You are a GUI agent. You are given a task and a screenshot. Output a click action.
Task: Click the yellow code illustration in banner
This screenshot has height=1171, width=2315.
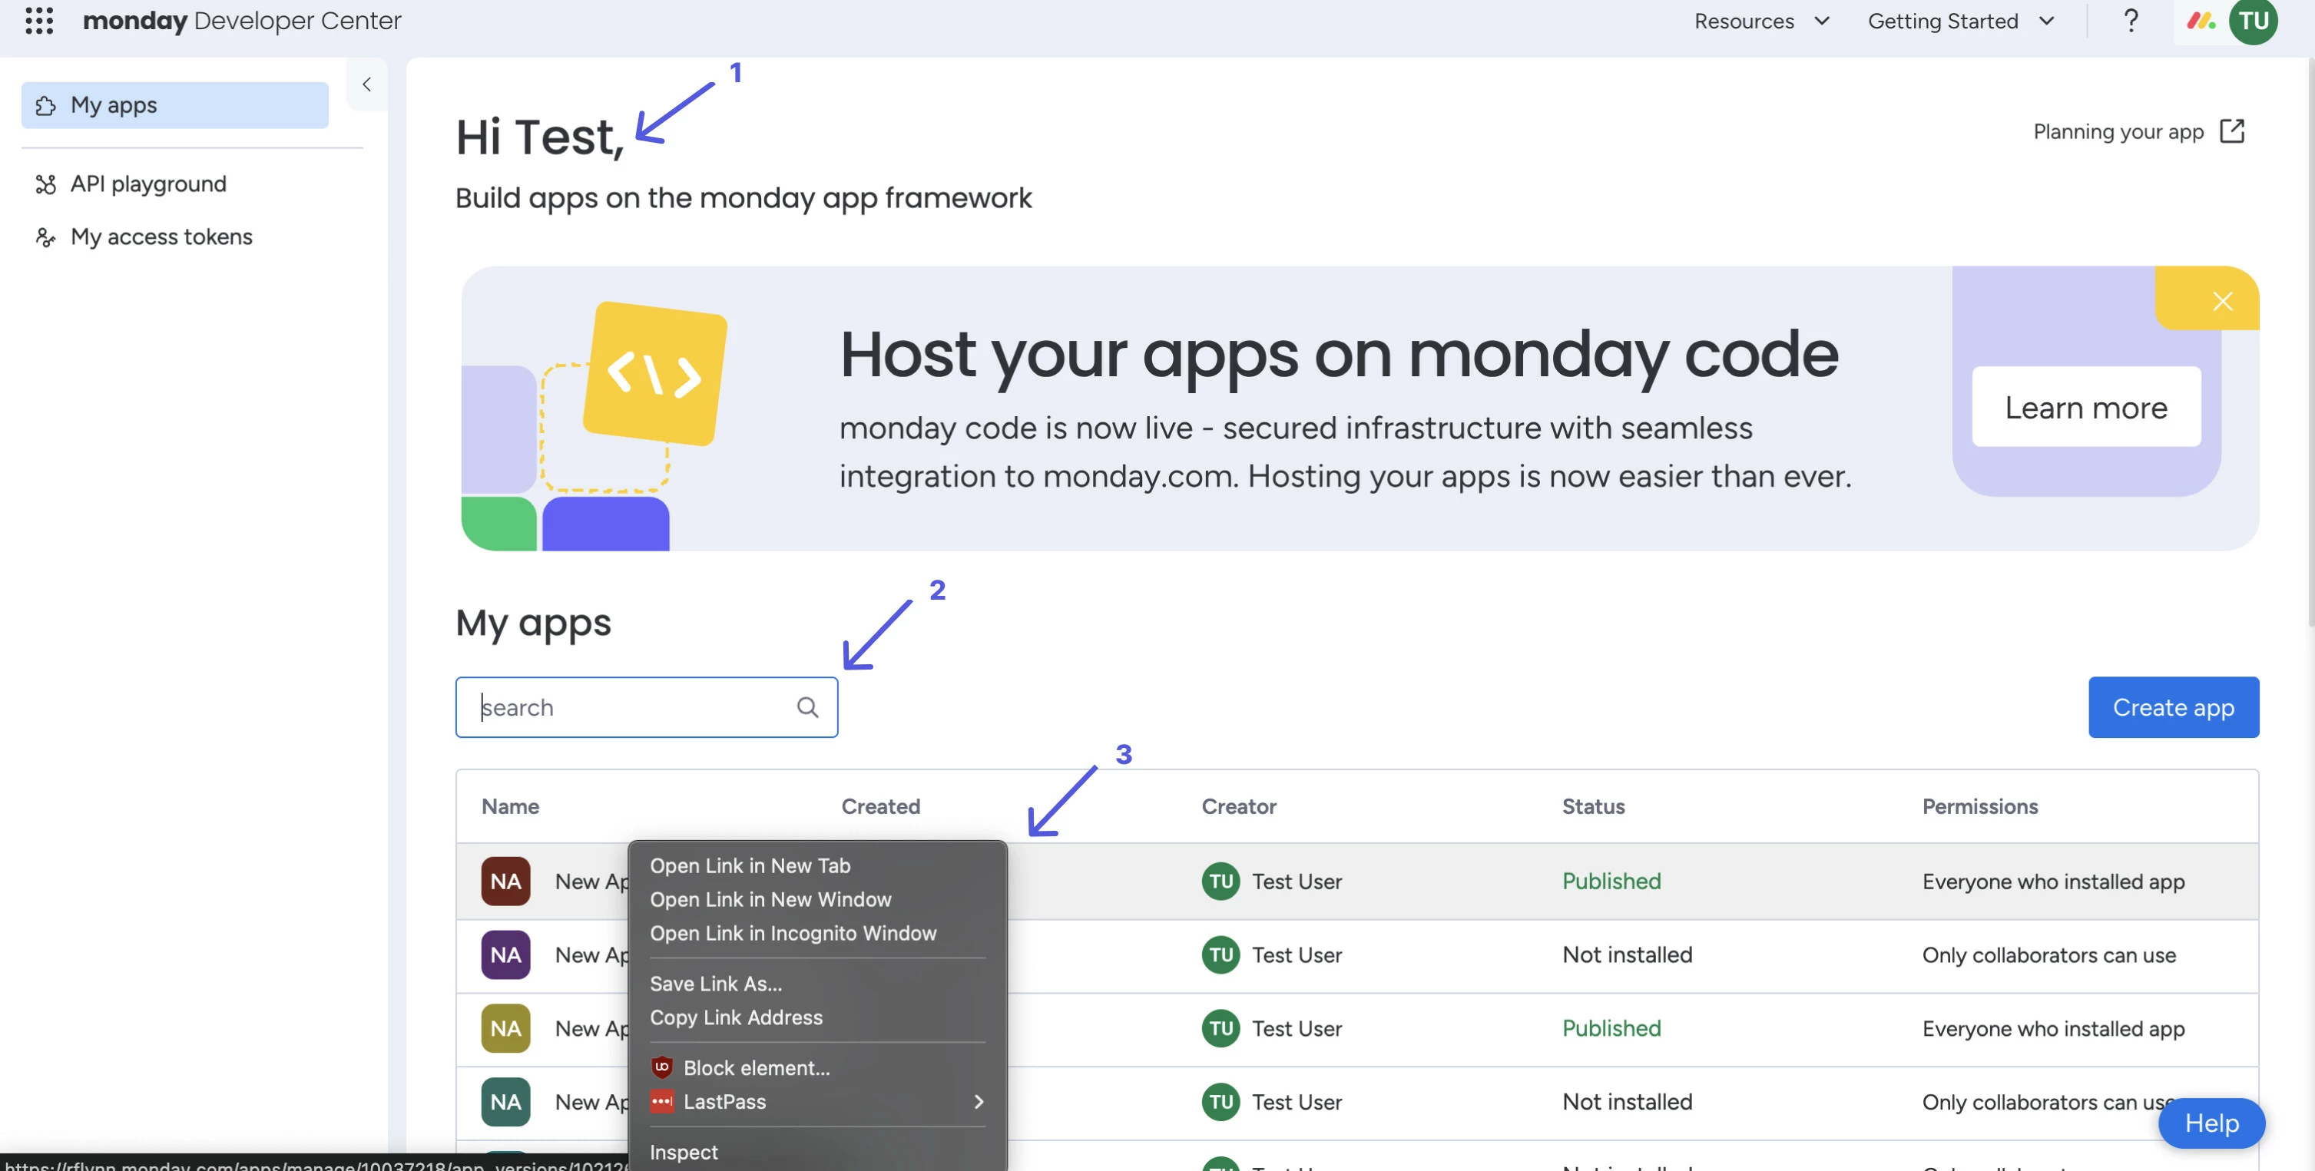click(654, 373)
